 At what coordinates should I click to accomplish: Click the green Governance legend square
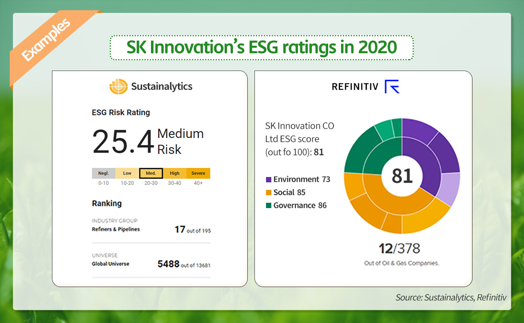coord(268,205)
